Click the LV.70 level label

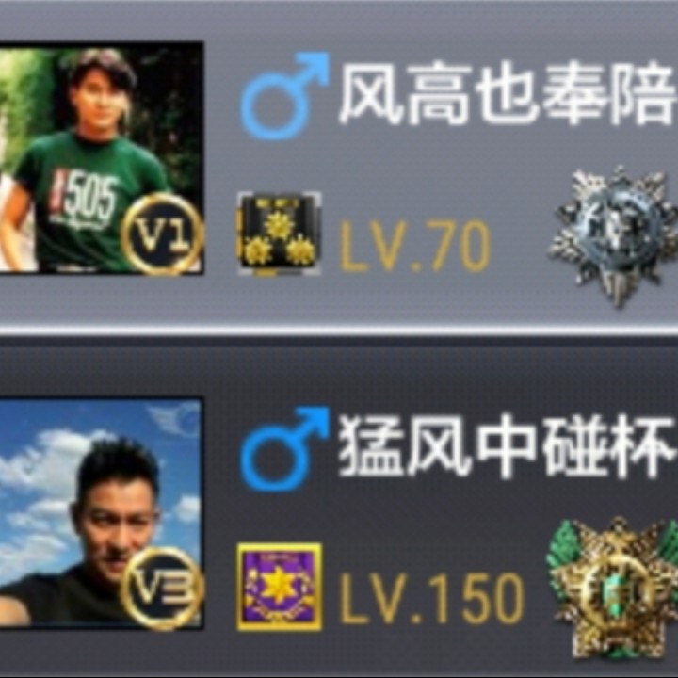pyautogui.click(x=415, y=247)
